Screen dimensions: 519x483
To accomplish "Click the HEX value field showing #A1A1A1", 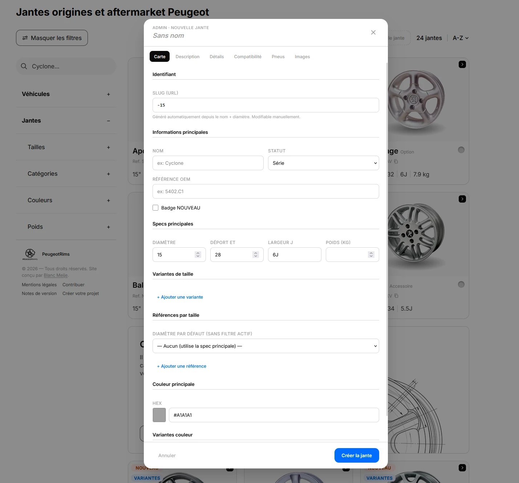I will (x=274, y=415).
